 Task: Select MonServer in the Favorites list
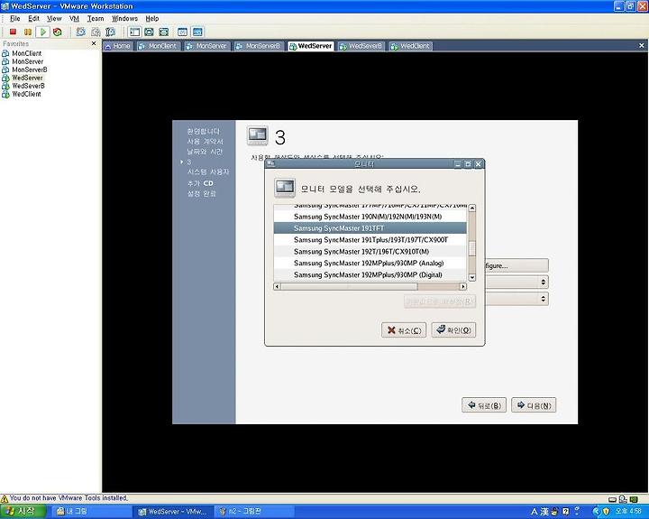coord(27,61)
